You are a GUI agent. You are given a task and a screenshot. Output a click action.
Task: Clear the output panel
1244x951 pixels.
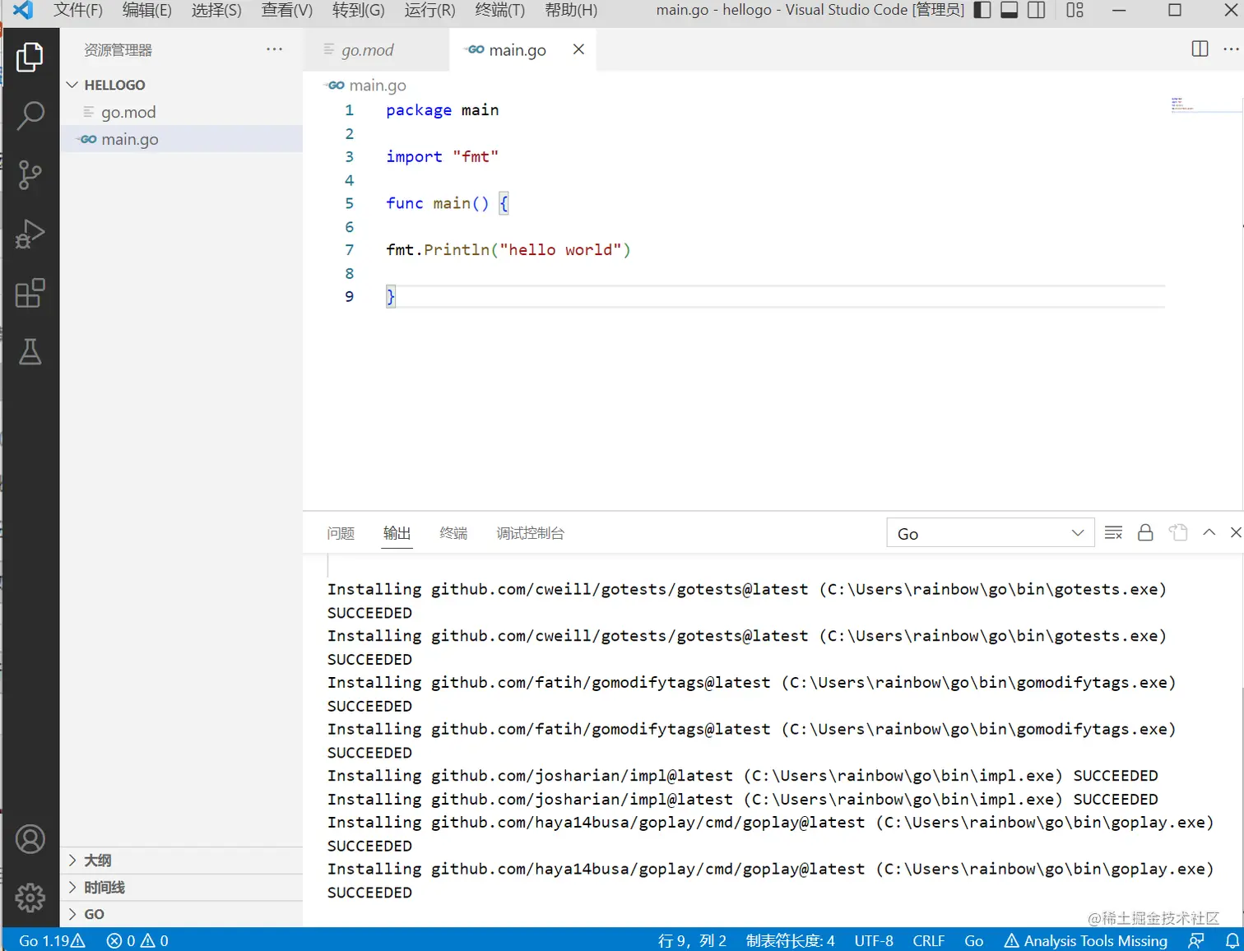click(1113, 533)
